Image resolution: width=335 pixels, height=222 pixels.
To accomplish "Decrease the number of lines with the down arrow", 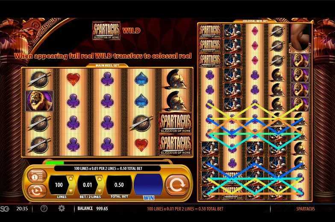I will click(x=71, y=190).
